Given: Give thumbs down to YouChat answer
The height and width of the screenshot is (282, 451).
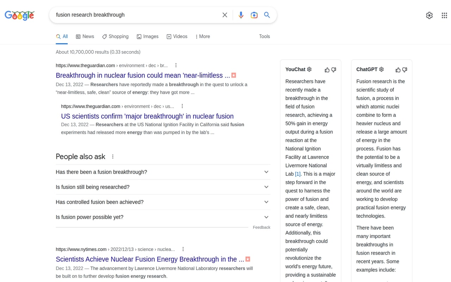Looking at the screenshot, I should [334, 70].
